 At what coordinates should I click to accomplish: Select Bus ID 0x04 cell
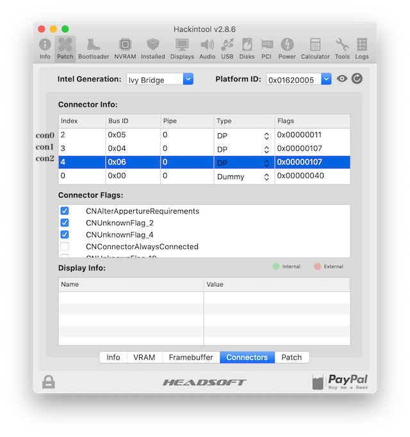tap(133, 148)
